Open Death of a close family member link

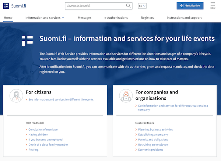[48, 144]
